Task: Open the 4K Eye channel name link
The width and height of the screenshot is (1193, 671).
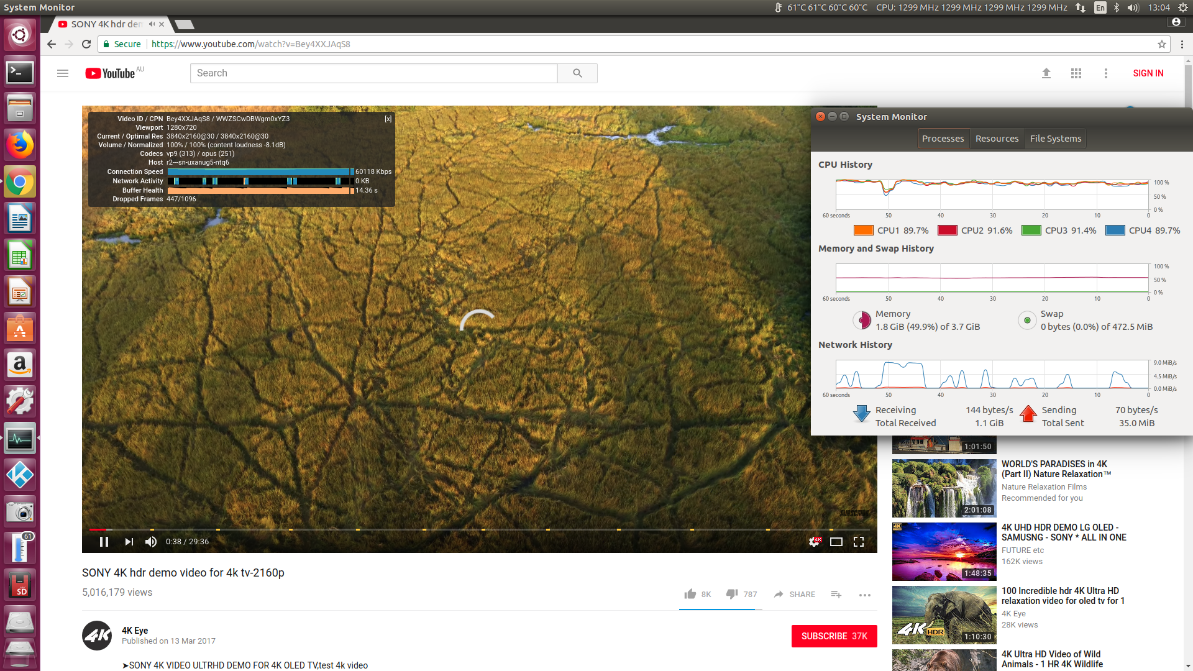Action: [x=135, y=630]
